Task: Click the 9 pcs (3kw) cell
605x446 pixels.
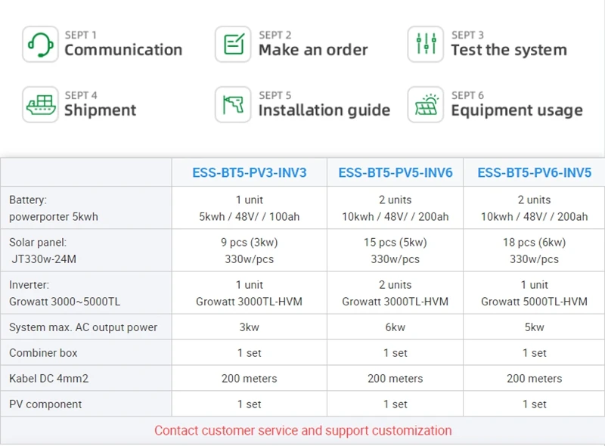Action: pos(250,243)
